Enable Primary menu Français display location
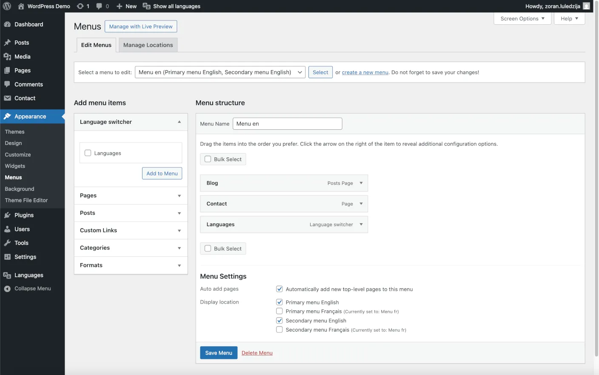 coord(280,311)
